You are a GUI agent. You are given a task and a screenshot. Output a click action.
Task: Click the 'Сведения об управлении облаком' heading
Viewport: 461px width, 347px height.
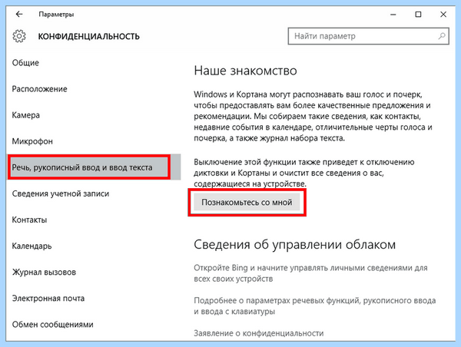point(294,244)
